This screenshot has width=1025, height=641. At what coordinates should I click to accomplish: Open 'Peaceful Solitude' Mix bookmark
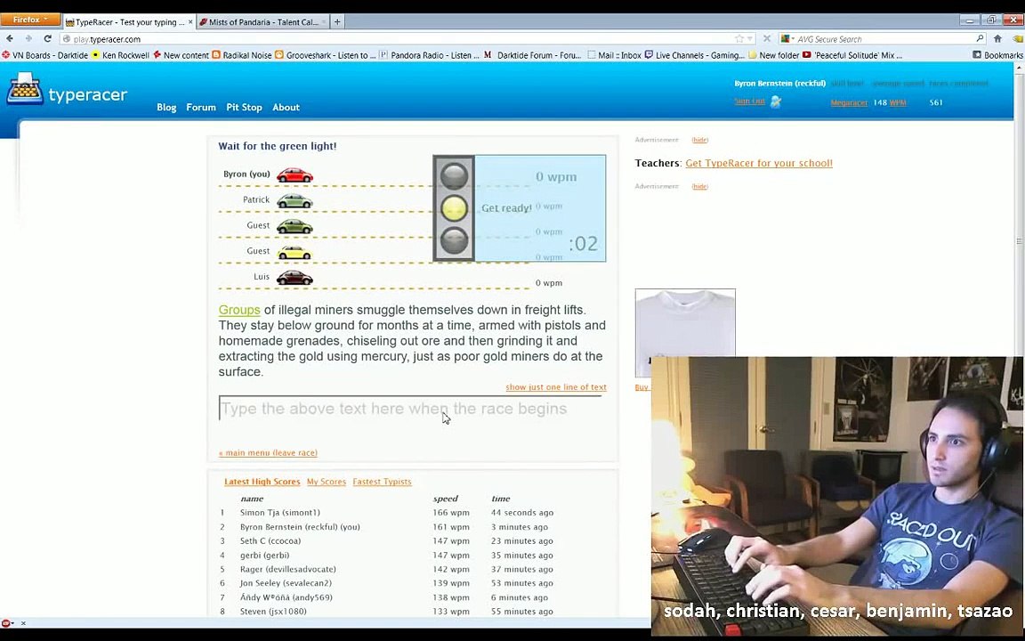click(853, 55)
